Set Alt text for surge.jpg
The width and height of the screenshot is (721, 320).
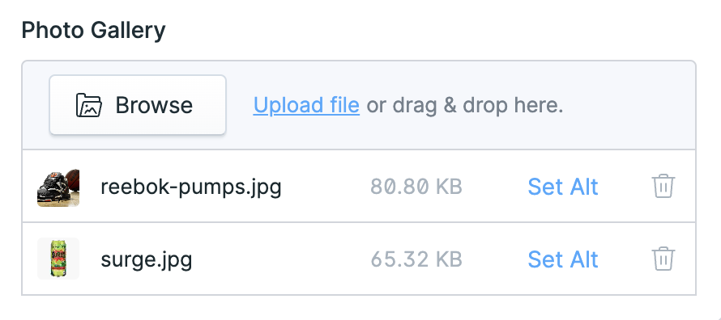(x=563, y=259)
